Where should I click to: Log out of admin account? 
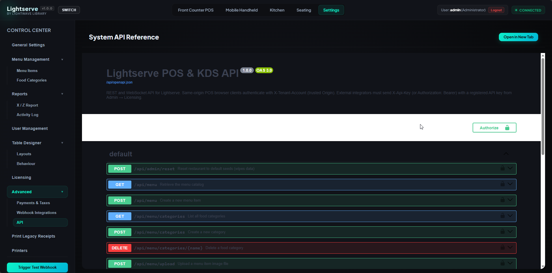pos(496,10)
